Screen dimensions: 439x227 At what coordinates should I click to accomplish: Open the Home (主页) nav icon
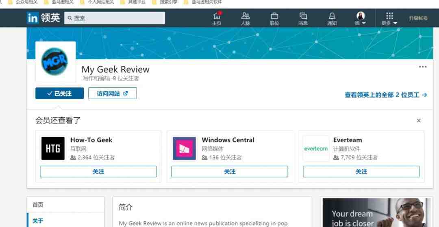pos(216,19)
